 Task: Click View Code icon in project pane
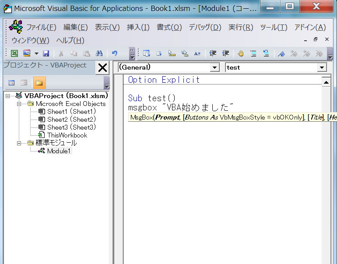coord(11,83)
